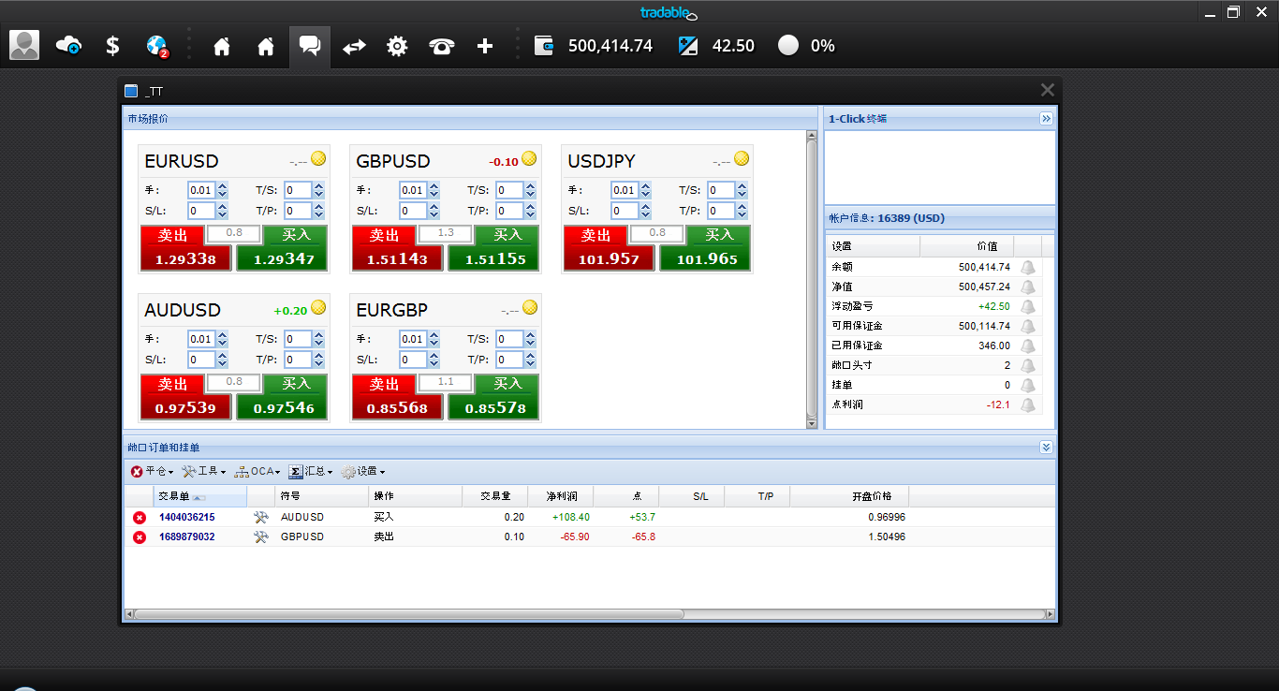Toggle the yellow indicator on EURUSD tile

click(318, 158)
